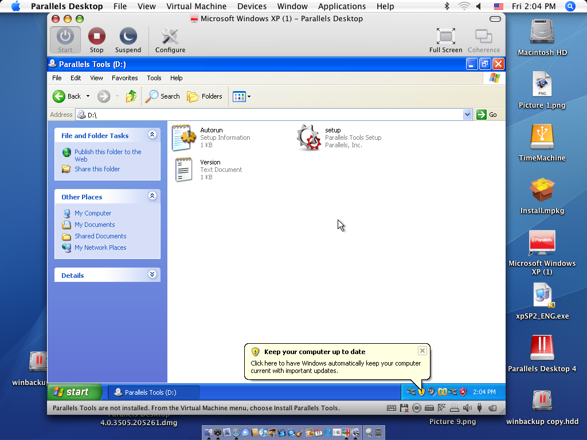This screenshot has height=440, width=587.
Task: Open the Devices menu in the Mac menu bar
Action: (x=252, y=6)
